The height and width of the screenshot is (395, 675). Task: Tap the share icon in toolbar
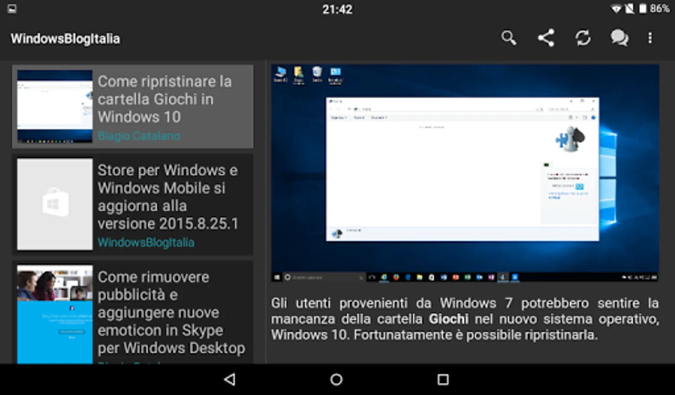click(546, 38)
